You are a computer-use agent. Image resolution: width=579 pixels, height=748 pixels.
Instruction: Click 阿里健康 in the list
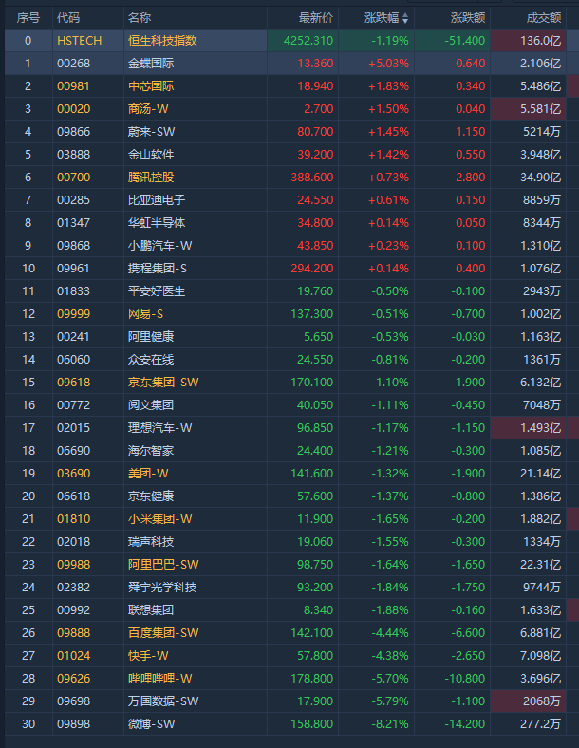(x=151, y=337)
